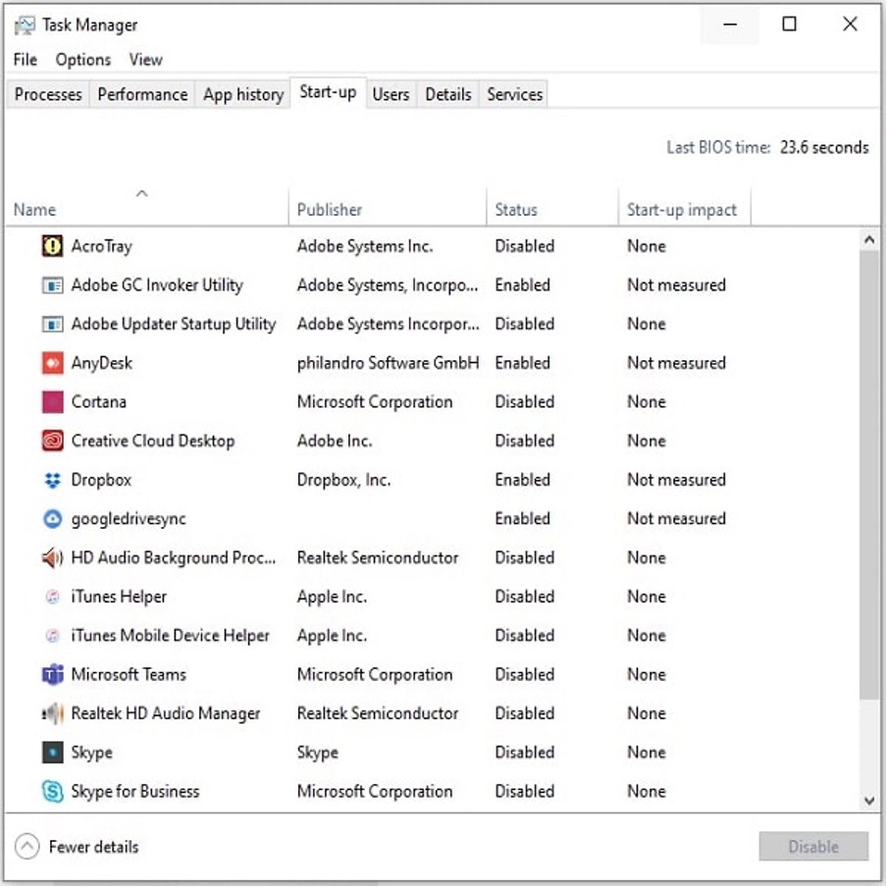Select the Cortana startup entry
The width and height of the screenshot is (887, 887).
[98, 401]
